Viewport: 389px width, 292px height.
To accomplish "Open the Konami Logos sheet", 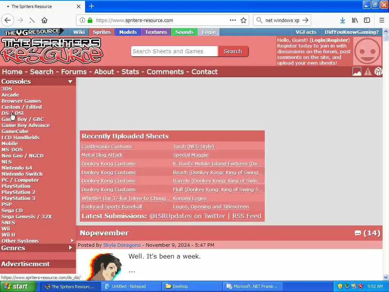I will (x=190, y=198).
